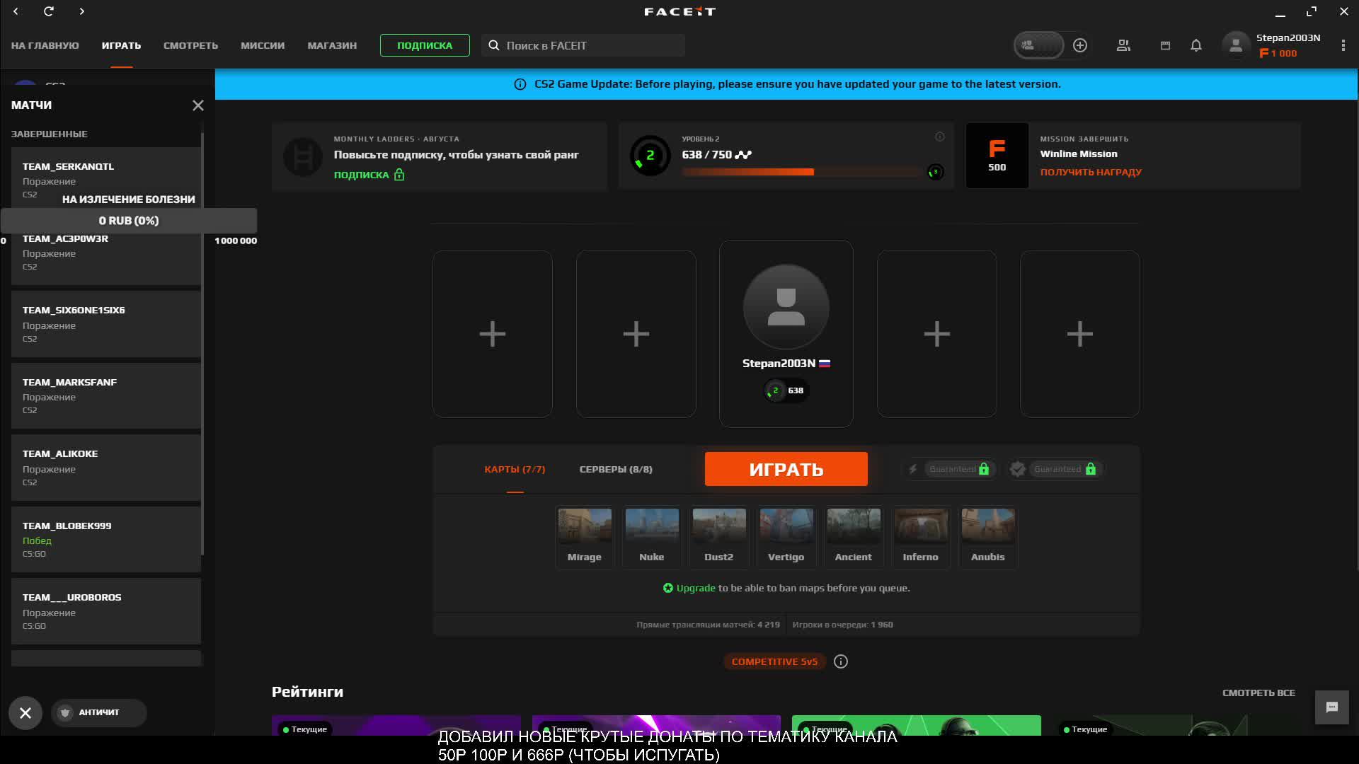Click the Competitive 5v5 badge
Screen dimensions: 1359x764
[x=774, y=661]
